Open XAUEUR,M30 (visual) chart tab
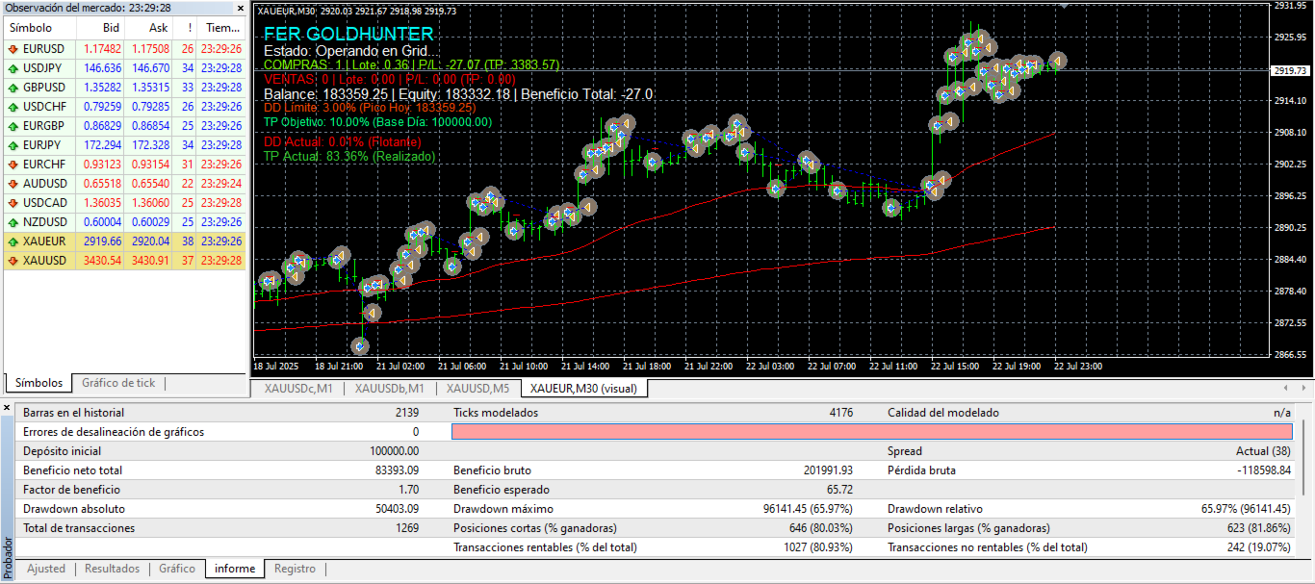Screen dimensions: 1315x584 pos(583,389)
